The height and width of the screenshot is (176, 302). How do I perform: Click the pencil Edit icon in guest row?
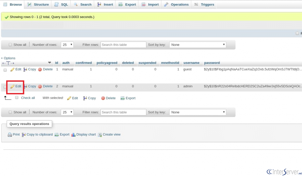click(12, 70)
